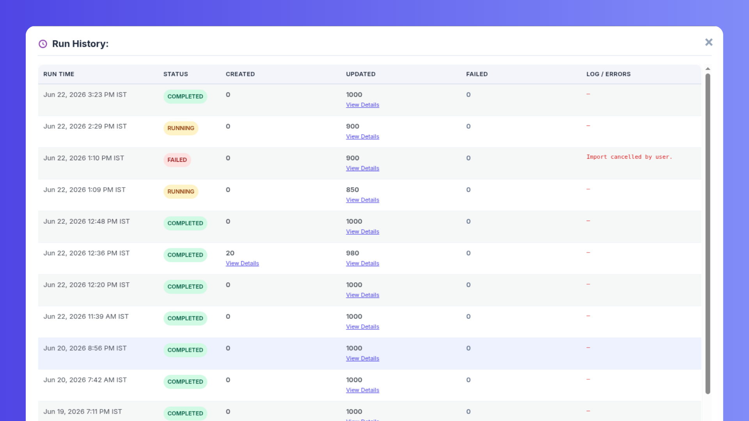
Task: Open Updated View Details for 2:29 PM run
Action: (362, 136)
